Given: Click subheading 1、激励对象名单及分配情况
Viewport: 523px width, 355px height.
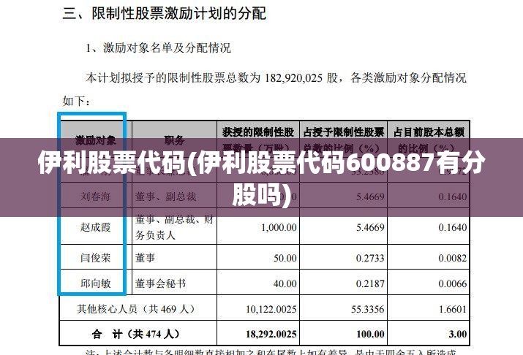Looking at the screenshot, I should (x=158, y=48).
